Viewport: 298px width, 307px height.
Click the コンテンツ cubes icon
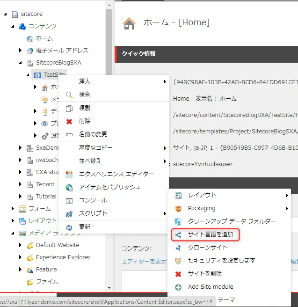tap(22, 26)
